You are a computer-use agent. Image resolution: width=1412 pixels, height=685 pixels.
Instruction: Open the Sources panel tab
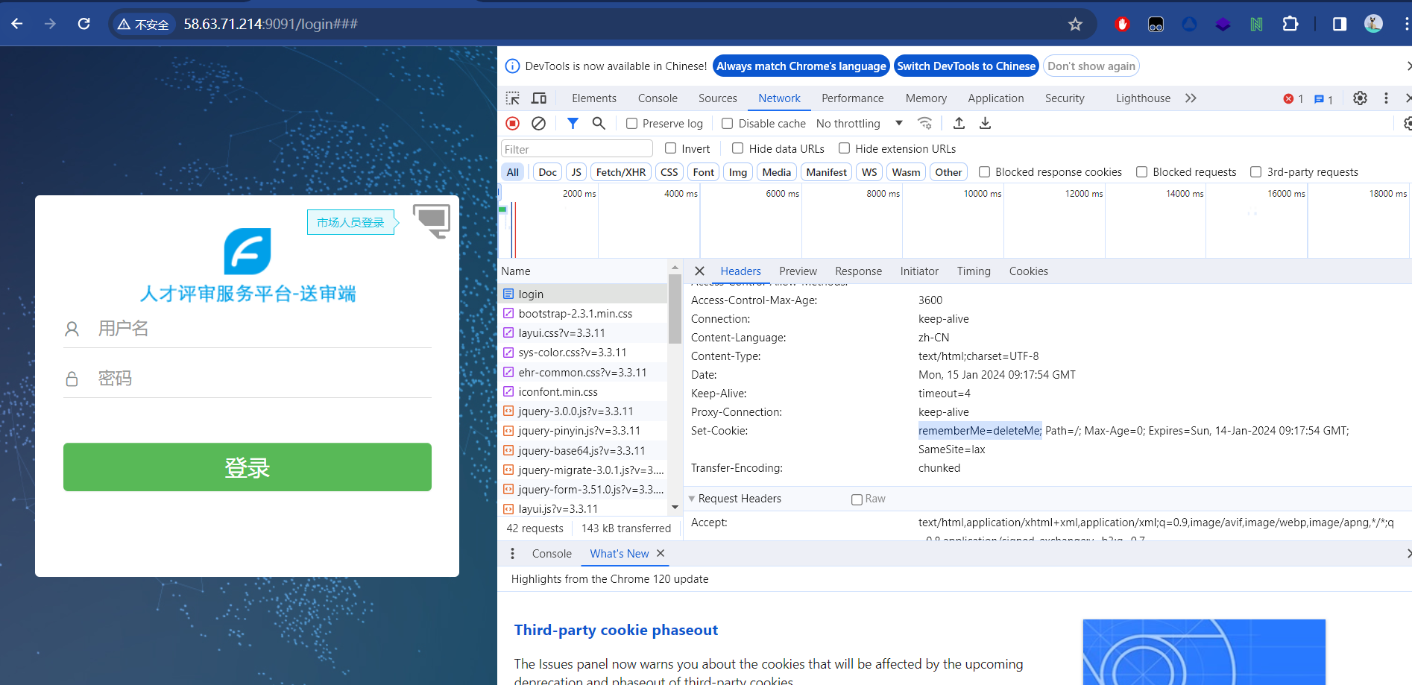pyautogui.click(x=718, y=98)
